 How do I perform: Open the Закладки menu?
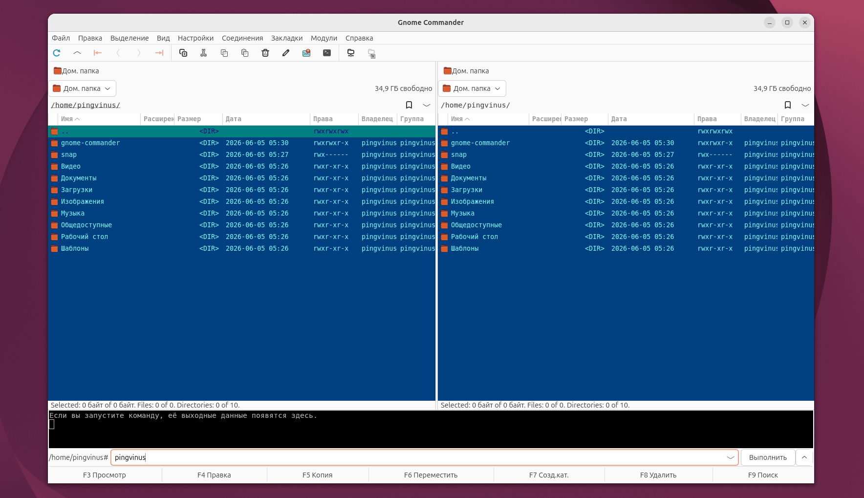(287, 38)
